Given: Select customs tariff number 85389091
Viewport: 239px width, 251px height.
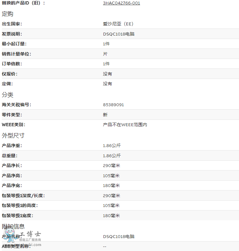Looking at the screenshot, I should (114, 105).
